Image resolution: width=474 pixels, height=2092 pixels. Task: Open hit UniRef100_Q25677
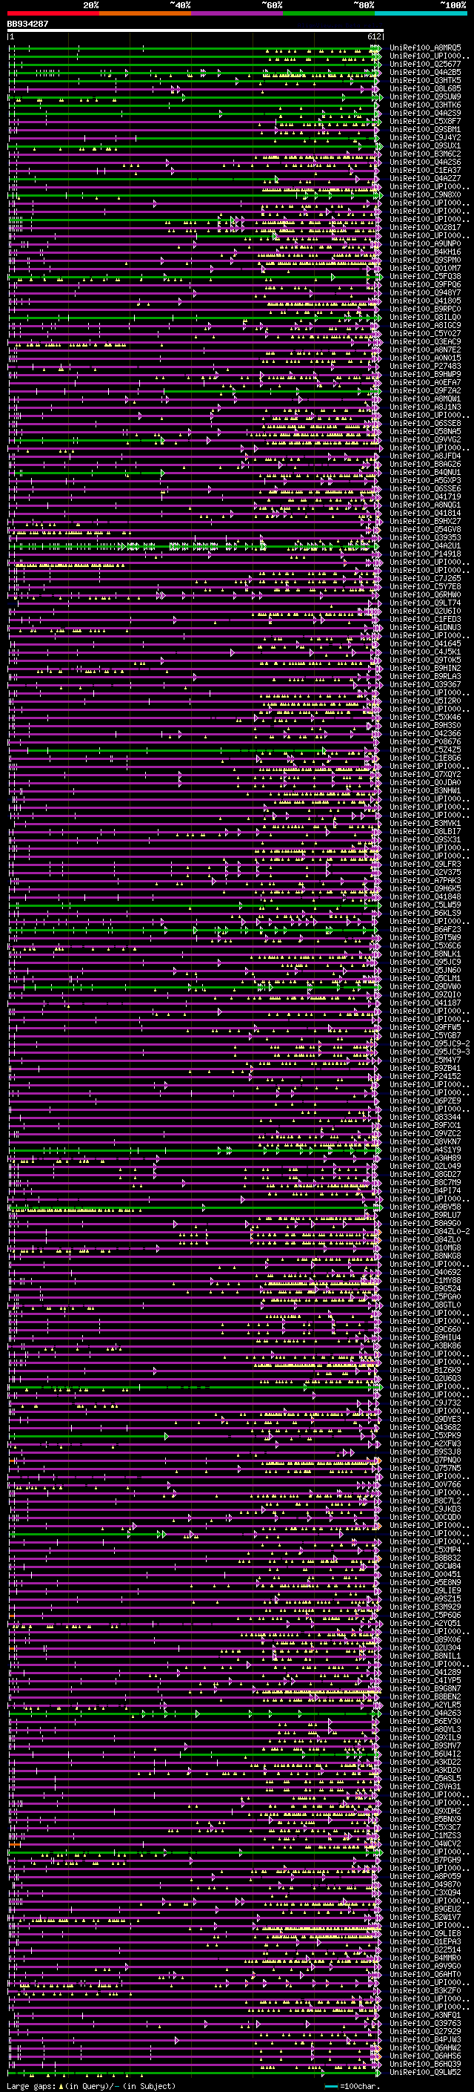425,64
